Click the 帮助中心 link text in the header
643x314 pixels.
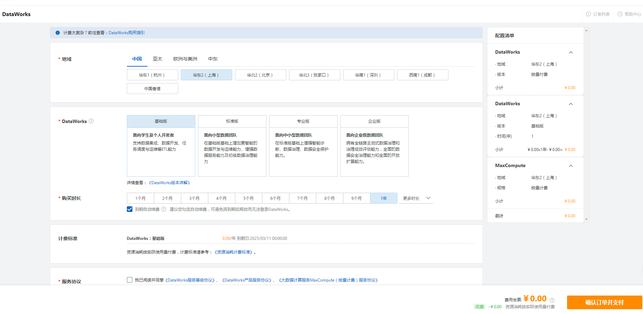pyautogui.click(x=633, y=14)
